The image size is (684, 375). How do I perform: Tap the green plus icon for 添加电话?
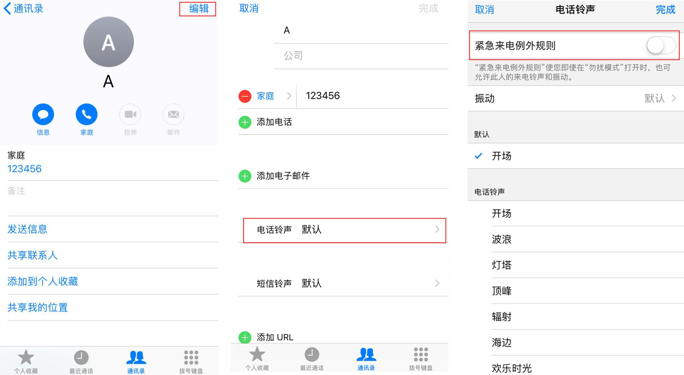click(x=245, y=122)
